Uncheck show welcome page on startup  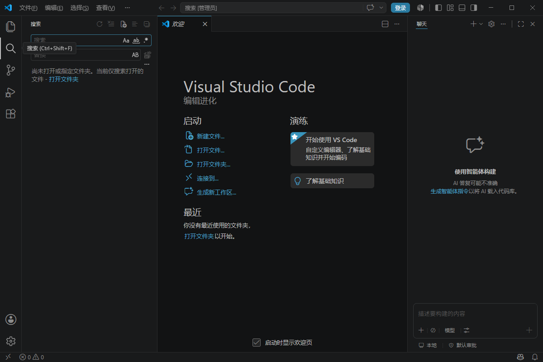point(257,343)
